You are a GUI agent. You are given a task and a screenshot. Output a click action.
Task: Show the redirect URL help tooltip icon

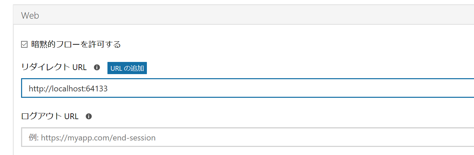click(x=97, y=67)
